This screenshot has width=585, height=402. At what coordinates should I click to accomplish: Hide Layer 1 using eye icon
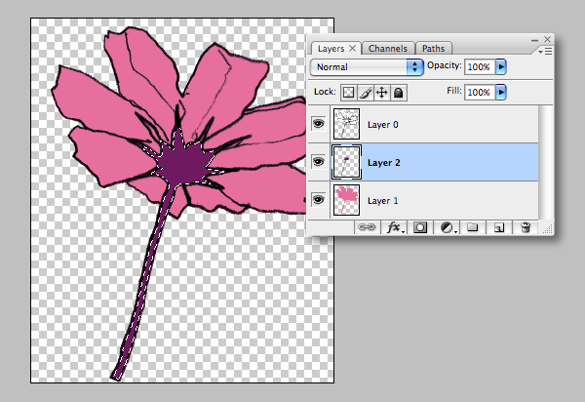[319, 200]
